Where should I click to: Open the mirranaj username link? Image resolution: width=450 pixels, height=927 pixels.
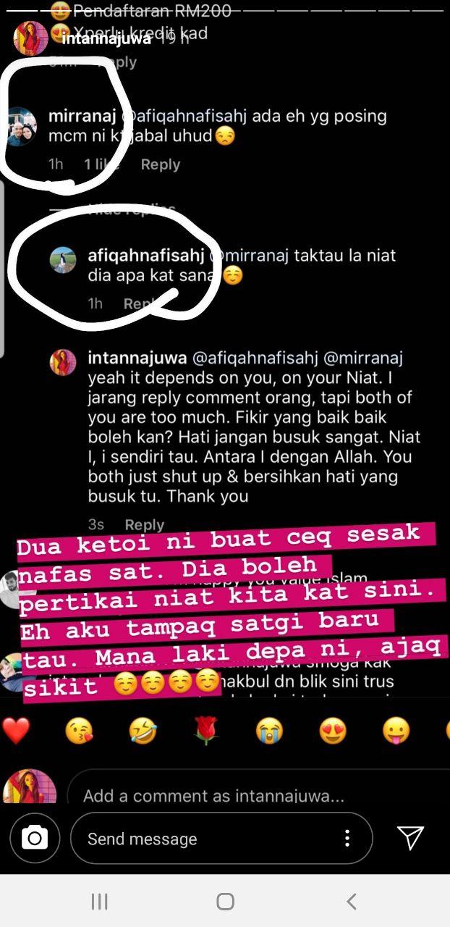pyautogui.click(x=82, y=116)
